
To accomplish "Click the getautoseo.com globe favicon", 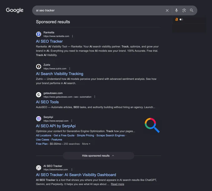I will pos(39,95).
